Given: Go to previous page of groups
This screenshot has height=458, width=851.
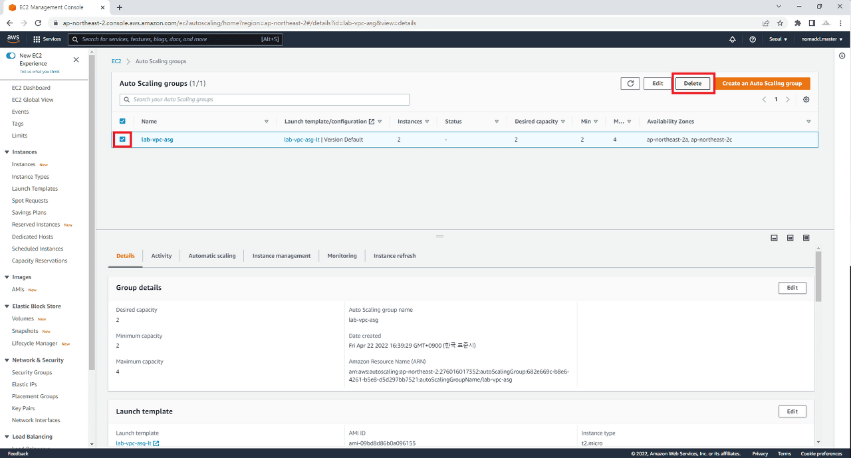Looking at the screenshot, I should (763, 99).
